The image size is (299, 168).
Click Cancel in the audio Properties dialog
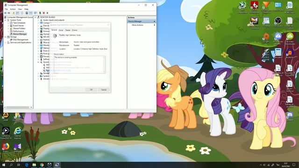pyautogui.click(x=104, y=90)
